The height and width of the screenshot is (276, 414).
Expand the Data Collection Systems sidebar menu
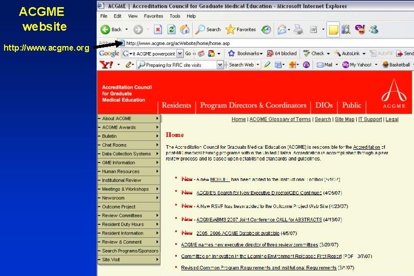click(x=129, y=154)
